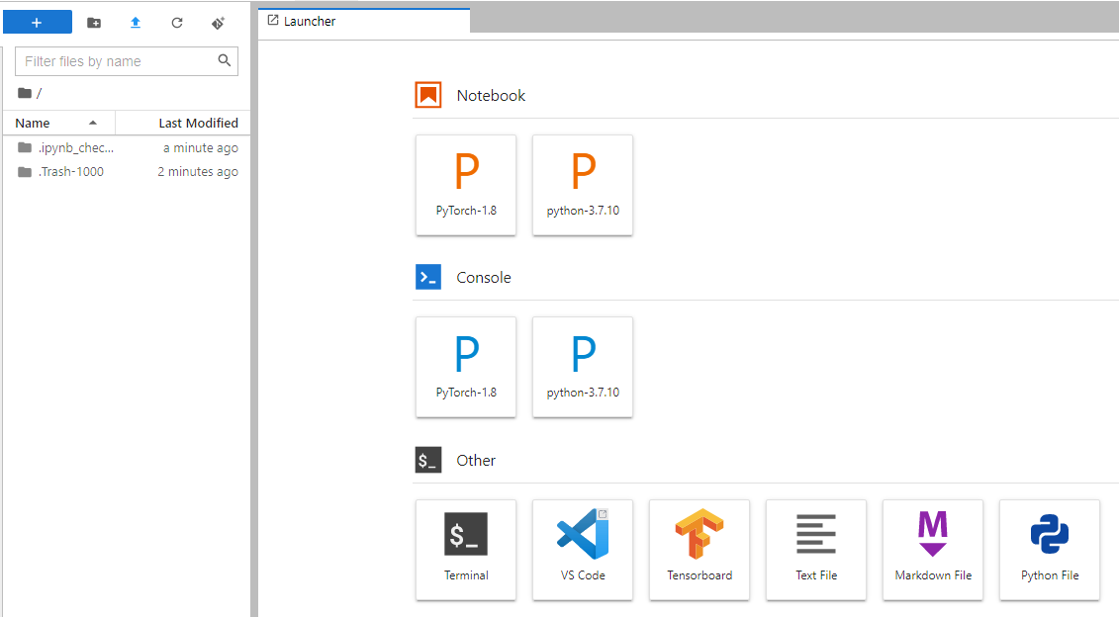
Task: Click the Console section heading
Action: (484, 278)
